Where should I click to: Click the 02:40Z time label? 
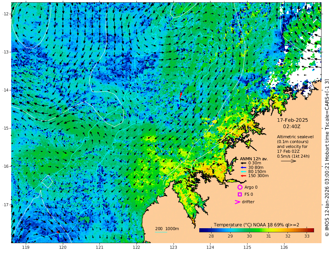pyautogui.click(x=292, y=127)
